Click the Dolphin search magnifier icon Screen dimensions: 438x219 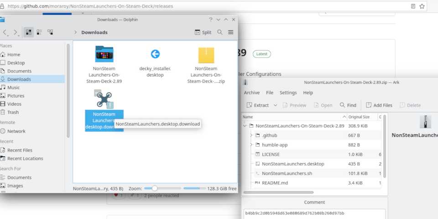[220, 32]
